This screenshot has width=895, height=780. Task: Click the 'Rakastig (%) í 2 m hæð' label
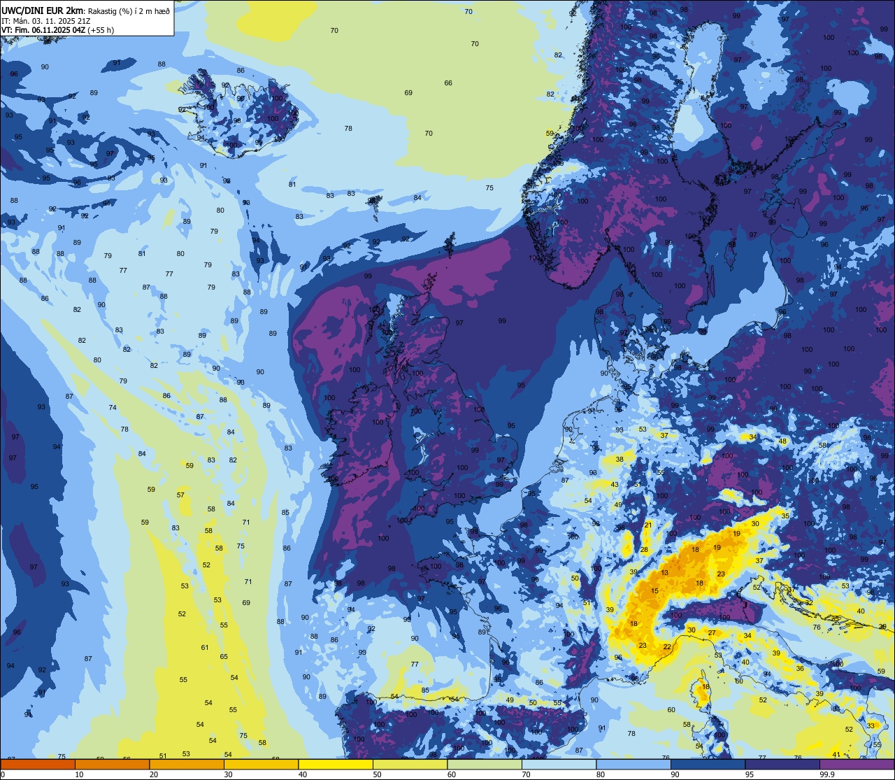coord(129,10)
